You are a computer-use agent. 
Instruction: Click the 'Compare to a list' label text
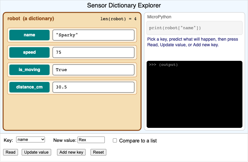[x=138, y=141]
